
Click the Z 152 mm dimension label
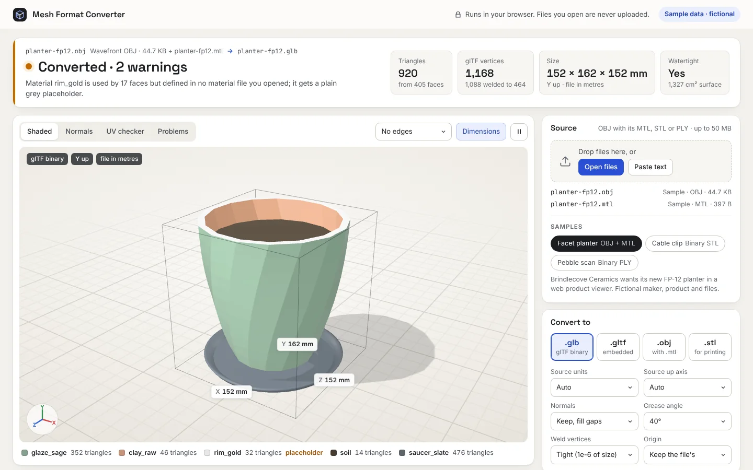(x=334, y=380)
